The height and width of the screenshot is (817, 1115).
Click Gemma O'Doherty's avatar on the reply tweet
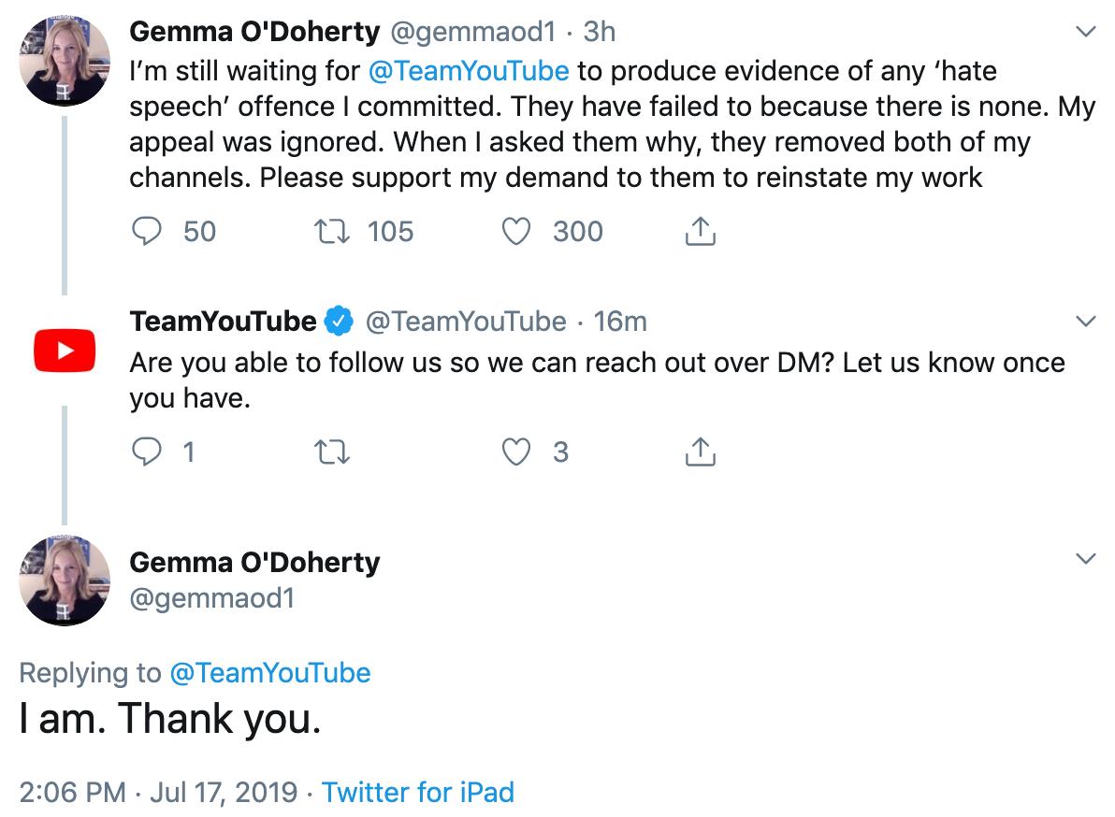[64, 580]
